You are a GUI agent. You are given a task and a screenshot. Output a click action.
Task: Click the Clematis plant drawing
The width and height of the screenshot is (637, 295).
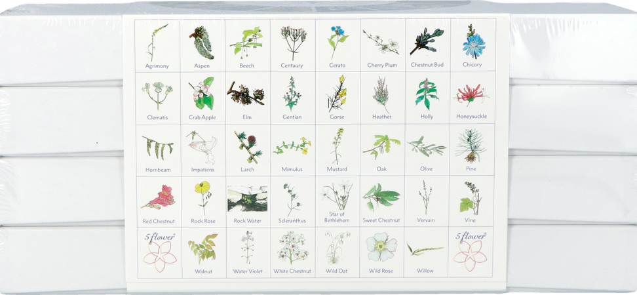pos(157,96)
